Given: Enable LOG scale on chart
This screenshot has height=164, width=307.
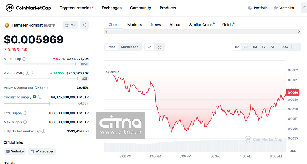Looking at the screenshot, I should pyautogui.click(x=285, y=47).
